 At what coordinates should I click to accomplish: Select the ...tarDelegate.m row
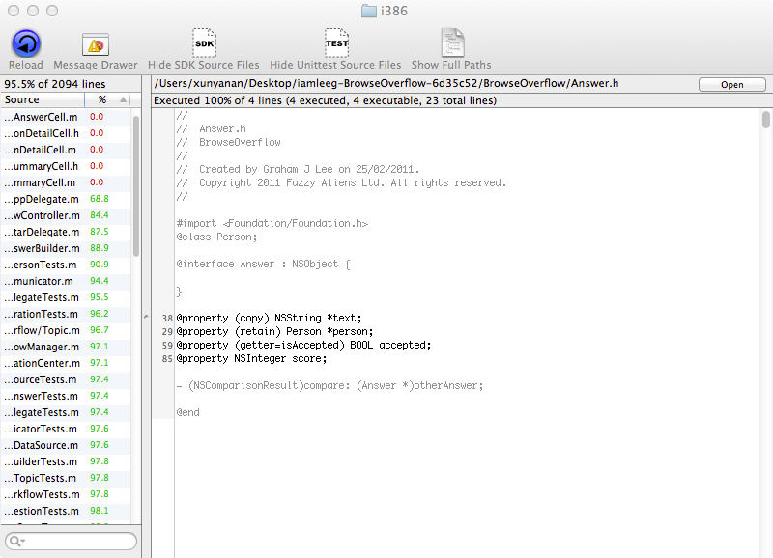tap(65, 232)
